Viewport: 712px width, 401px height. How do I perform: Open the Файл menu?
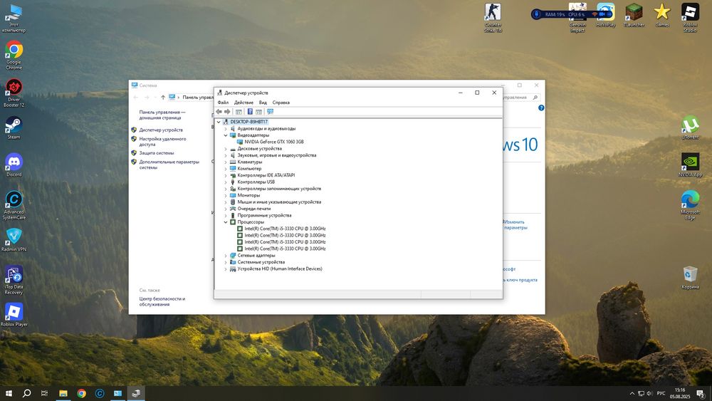click(223, 103)
